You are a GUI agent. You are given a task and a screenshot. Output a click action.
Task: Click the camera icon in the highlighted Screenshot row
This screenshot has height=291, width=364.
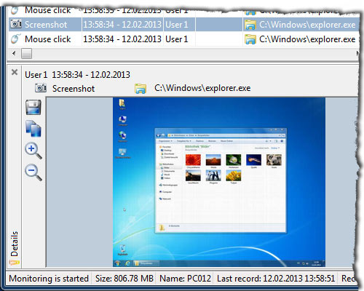(x=16, y=24)
